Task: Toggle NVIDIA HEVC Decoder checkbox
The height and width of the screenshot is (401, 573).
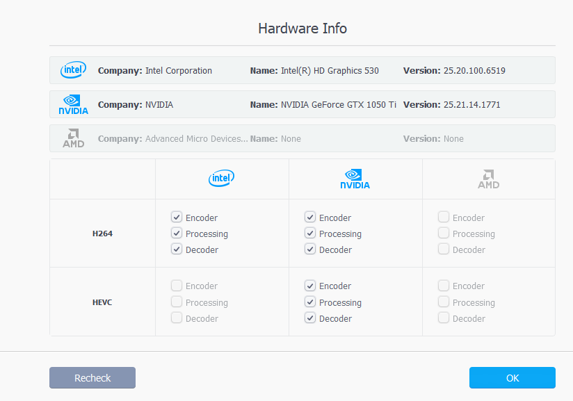Action: (x=310, y=318)
